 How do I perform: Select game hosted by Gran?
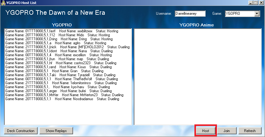[68, 71]
